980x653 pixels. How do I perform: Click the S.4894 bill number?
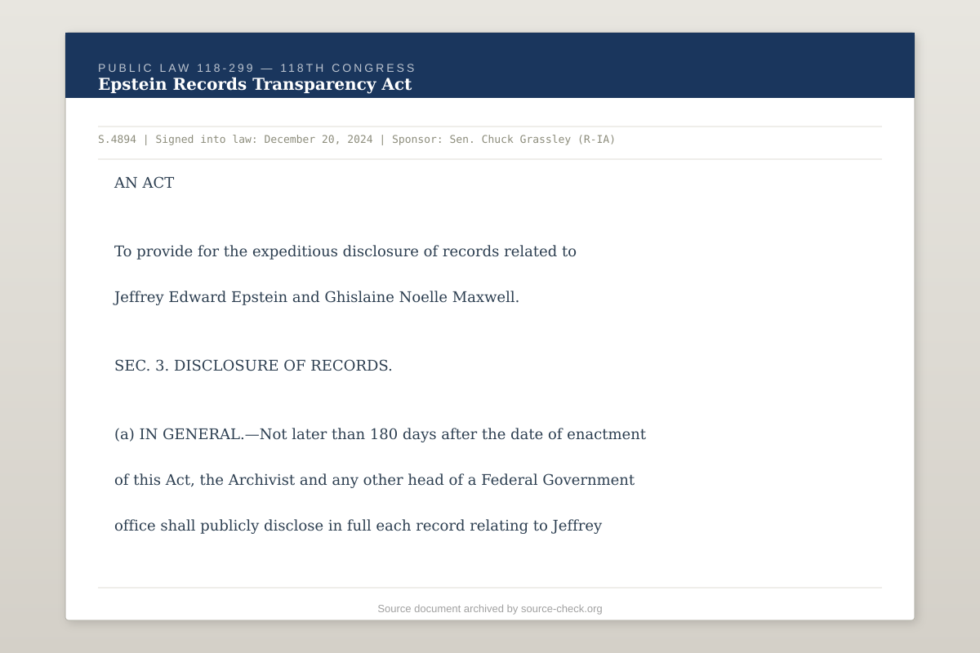coord(118,139)
